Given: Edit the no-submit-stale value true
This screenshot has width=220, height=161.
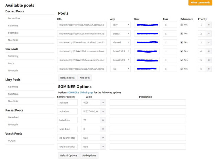Looking at the screenshot, I should 91,138.
